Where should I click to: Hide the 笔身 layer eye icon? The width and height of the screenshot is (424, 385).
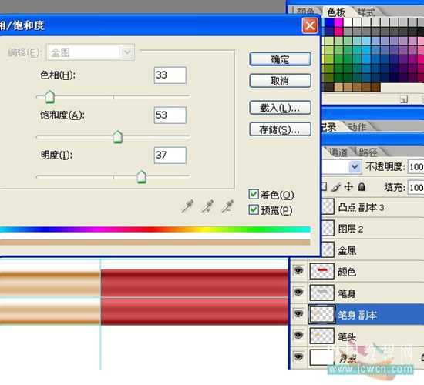coord(298,292)
